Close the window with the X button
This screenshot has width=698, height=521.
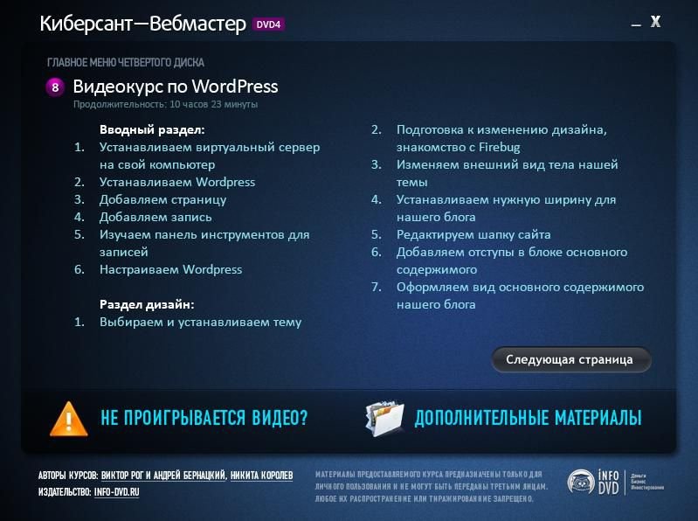[x=656, y=21]
